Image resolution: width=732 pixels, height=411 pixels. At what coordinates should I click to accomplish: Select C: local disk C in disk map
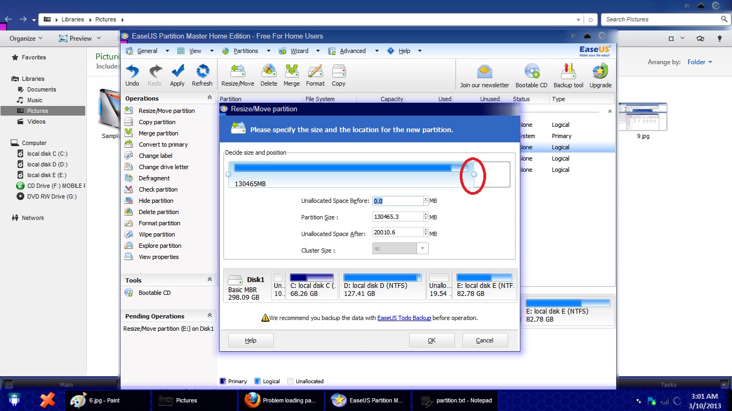coord(312,286)
